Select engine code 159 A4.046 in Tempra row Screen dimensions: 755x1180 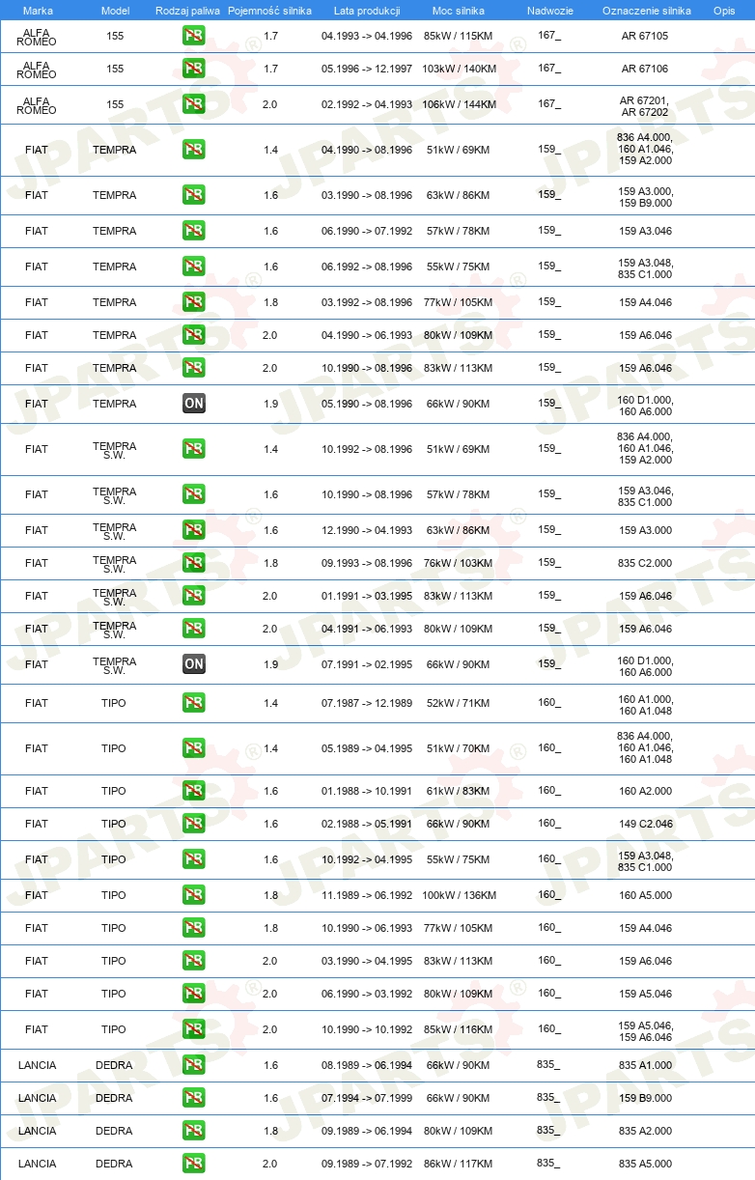pyautogui.click(x=646, y=302)
